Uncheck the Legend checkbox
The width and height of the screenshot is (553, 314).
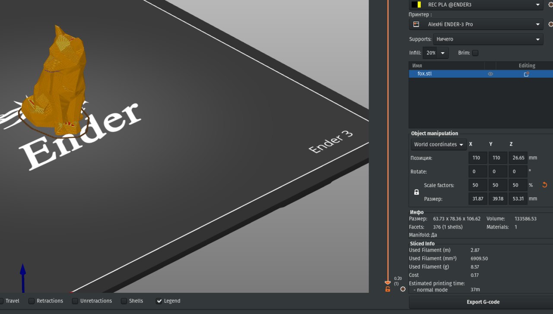[x=159, y=301]
